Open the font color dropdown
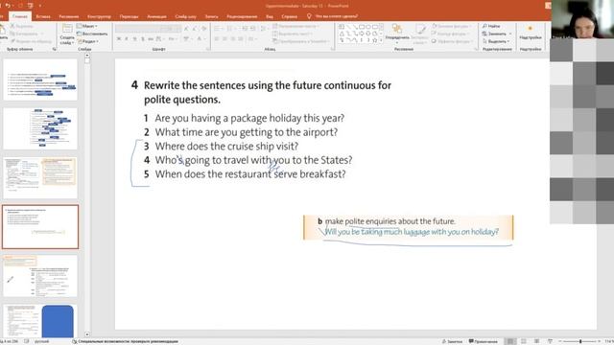Screen dimensions: 614x345 201,39
